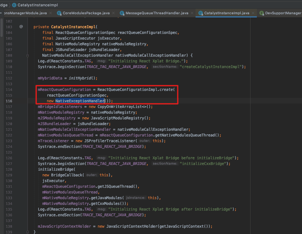Click the @ gutter icon on line 103

point(21,27)
